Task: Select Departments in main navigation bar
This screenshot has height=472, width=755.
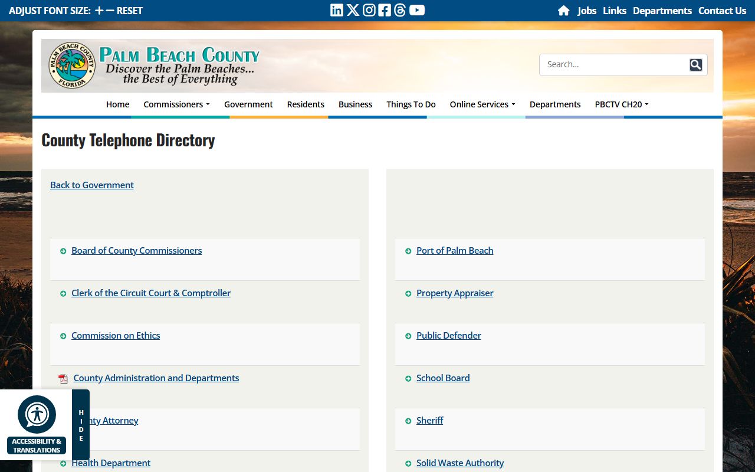Action: tap(555, 104)
